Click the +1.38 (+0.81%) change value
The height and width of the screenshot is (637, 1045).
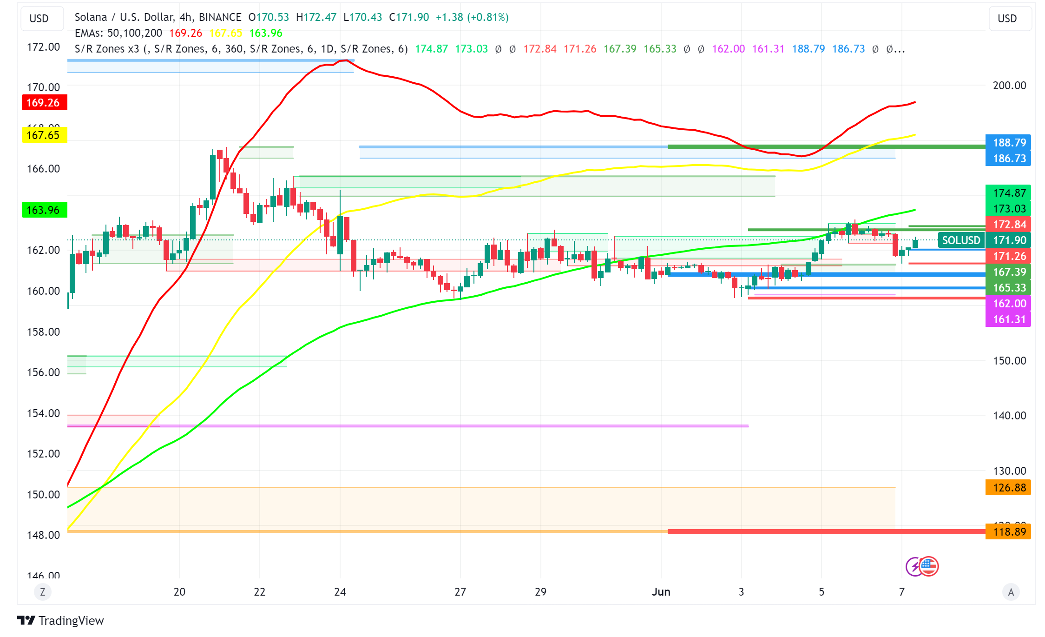tap(472, 17)
